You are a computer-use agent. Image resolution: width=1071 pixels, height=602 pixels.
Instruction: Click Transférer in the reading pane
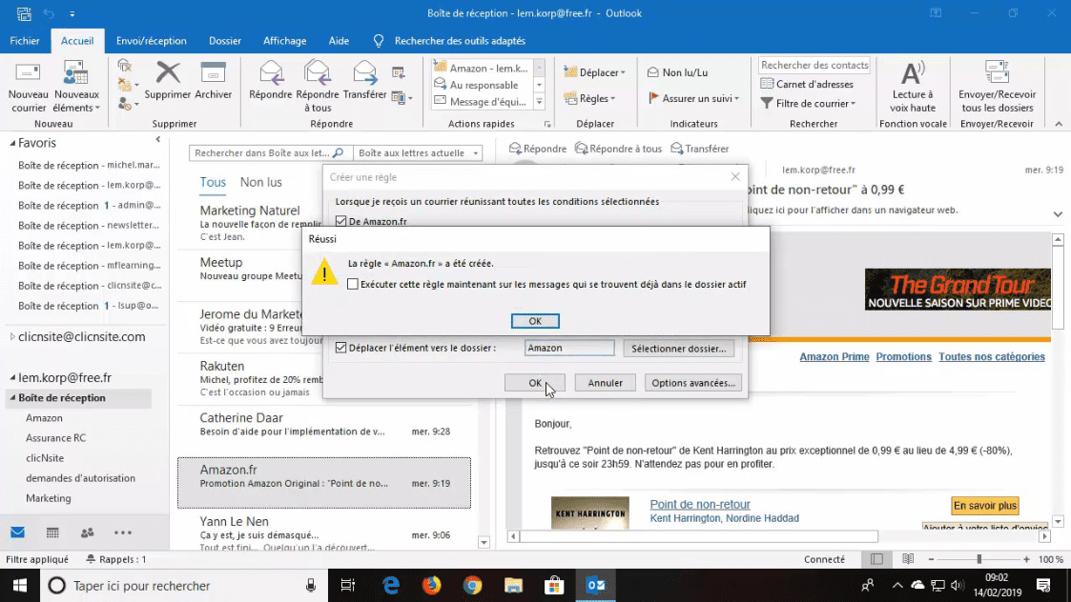(x=699, y=149)
